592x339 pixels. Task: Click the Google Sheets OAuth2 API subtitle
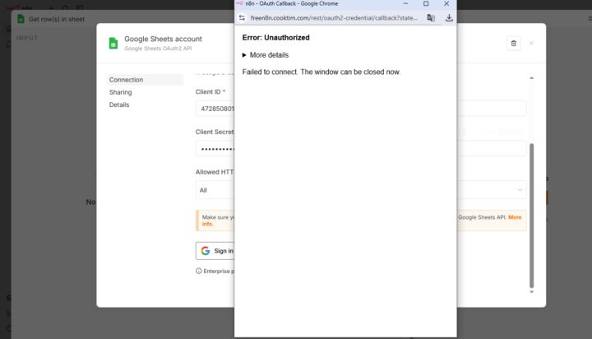158,49
